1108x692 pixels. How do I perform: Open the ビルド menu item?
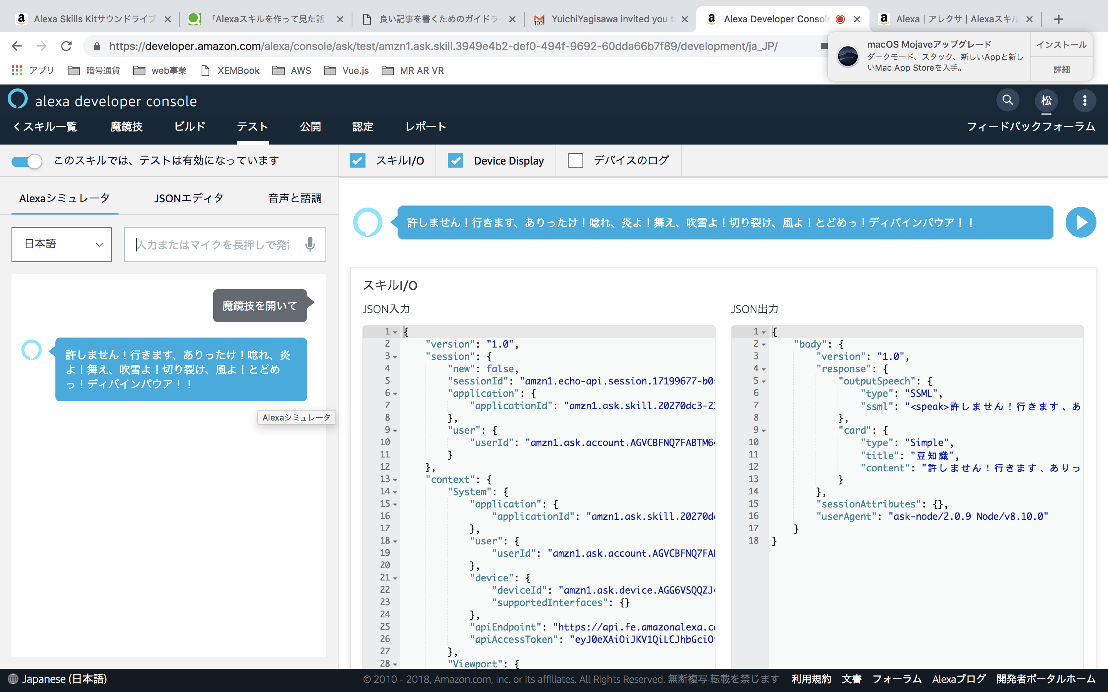click(x=190, y=127)
